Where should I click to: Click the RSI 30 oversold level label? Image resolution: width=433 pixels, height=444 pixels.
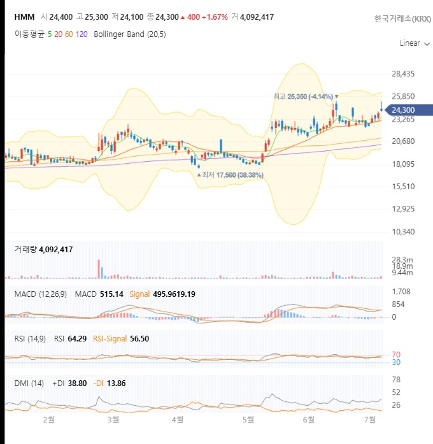(396, 362)
